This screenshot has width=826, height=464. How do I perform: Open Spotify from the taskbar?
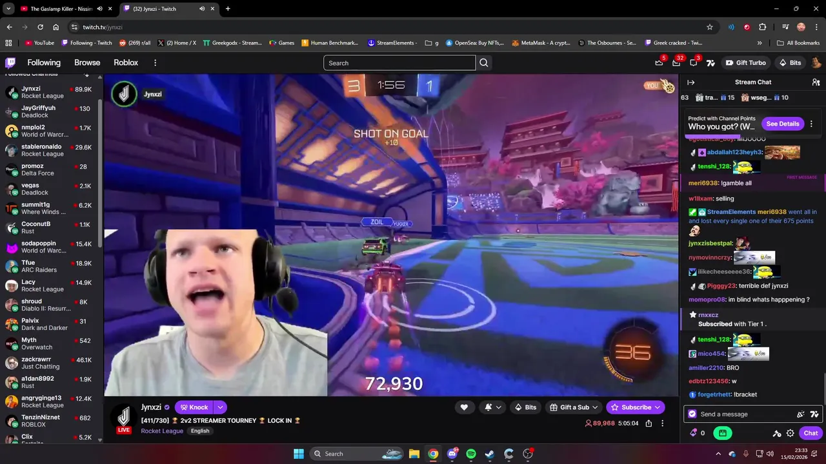pyautogui.click(x=471, y=454)
